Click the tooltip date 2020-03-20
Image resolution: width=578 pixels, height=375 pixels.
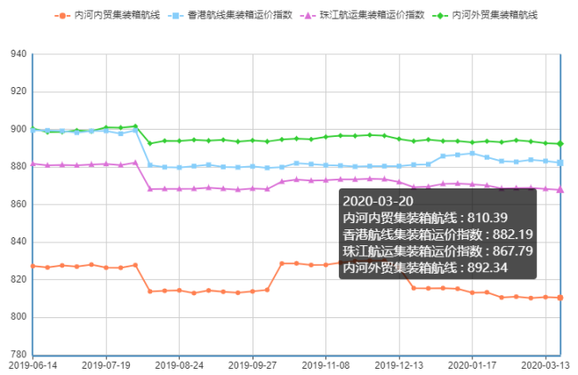(378, 201)
